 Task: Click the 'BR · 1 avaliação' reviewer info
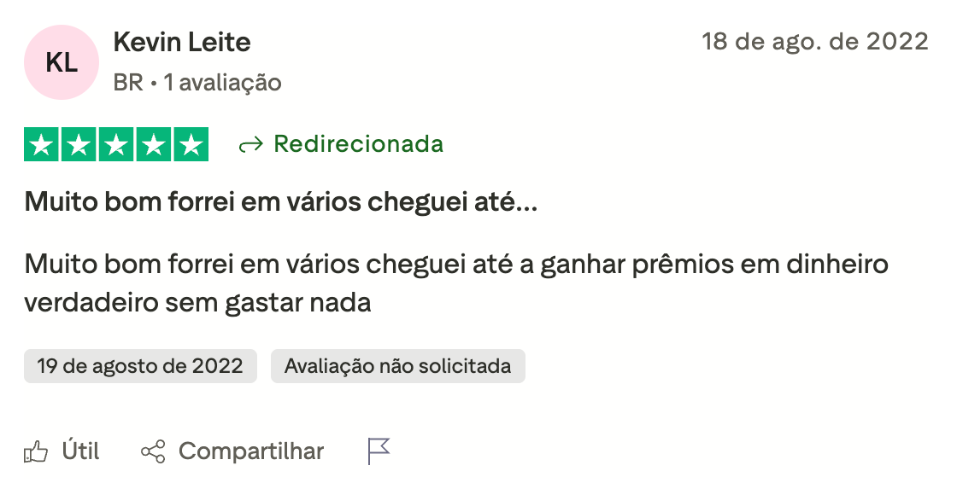pos(197,82)
